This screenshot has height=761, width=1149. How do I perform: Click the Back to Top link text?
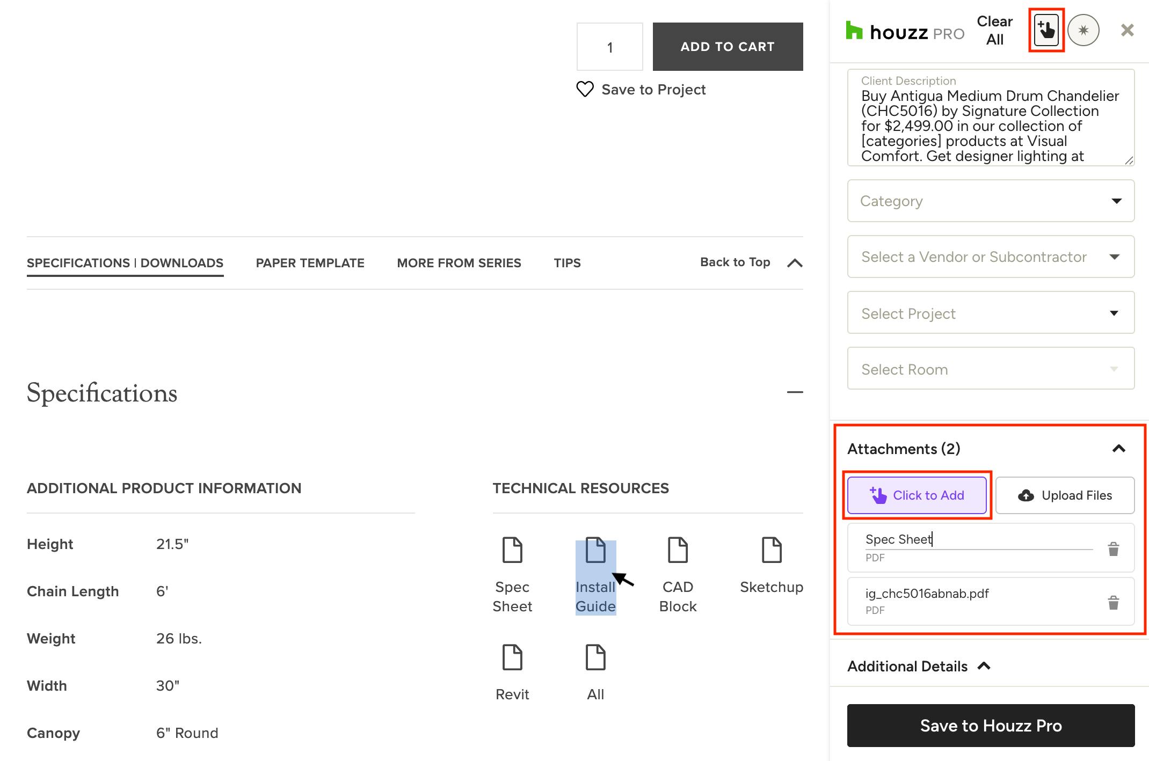735,262
